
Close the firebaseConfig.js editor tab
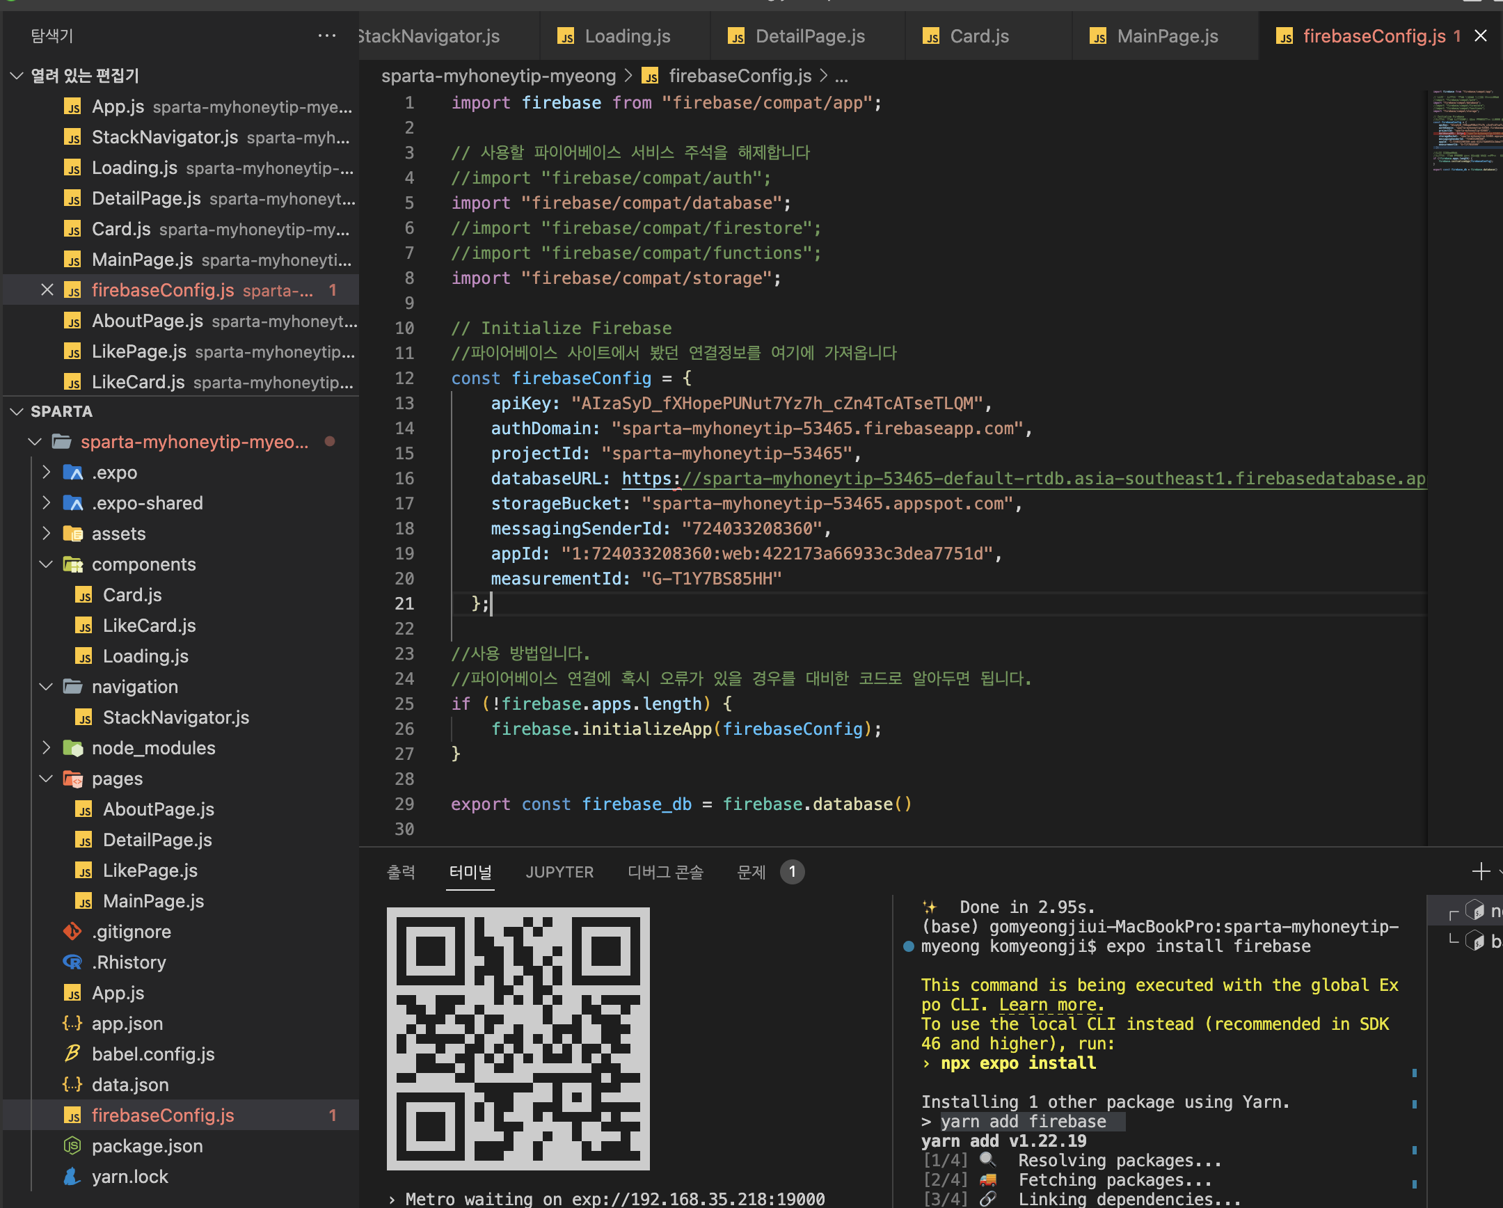(x=1481, y=35)
